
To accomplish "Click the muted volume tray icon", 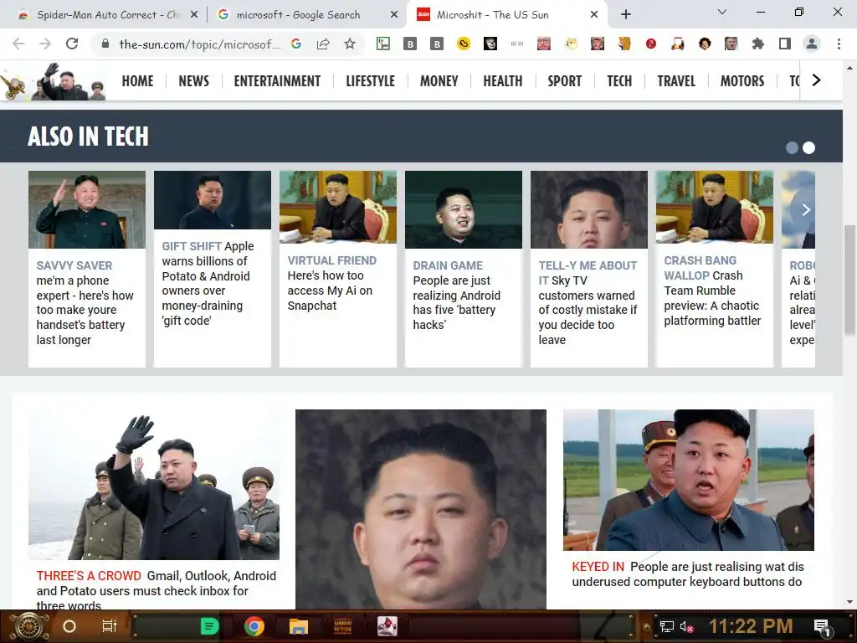I will [686, 626].
